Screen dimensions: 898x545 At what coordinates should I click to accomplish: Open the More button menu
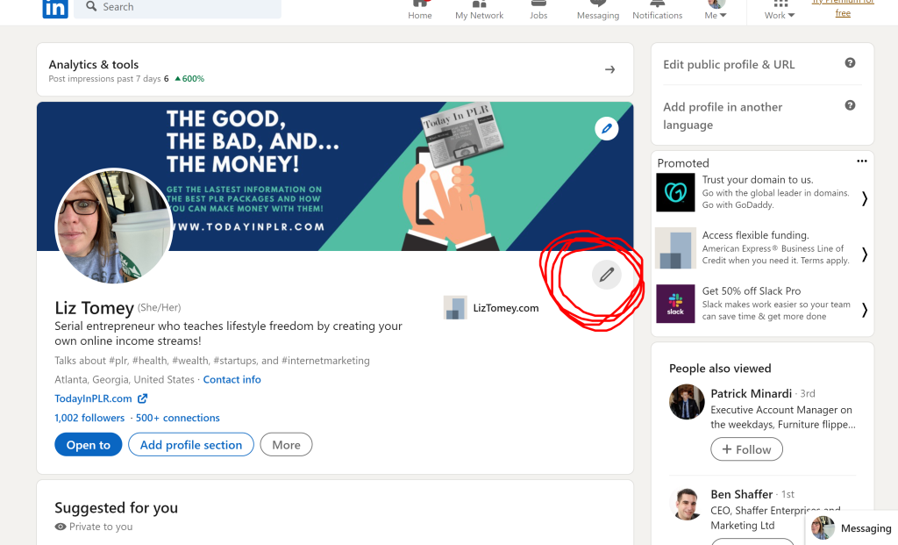[x=287, y=445]
